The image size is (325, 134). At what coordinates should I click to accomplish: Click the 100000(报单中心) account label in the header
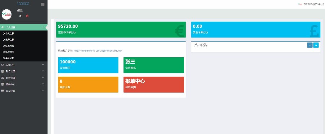click(x=314, y=4)
